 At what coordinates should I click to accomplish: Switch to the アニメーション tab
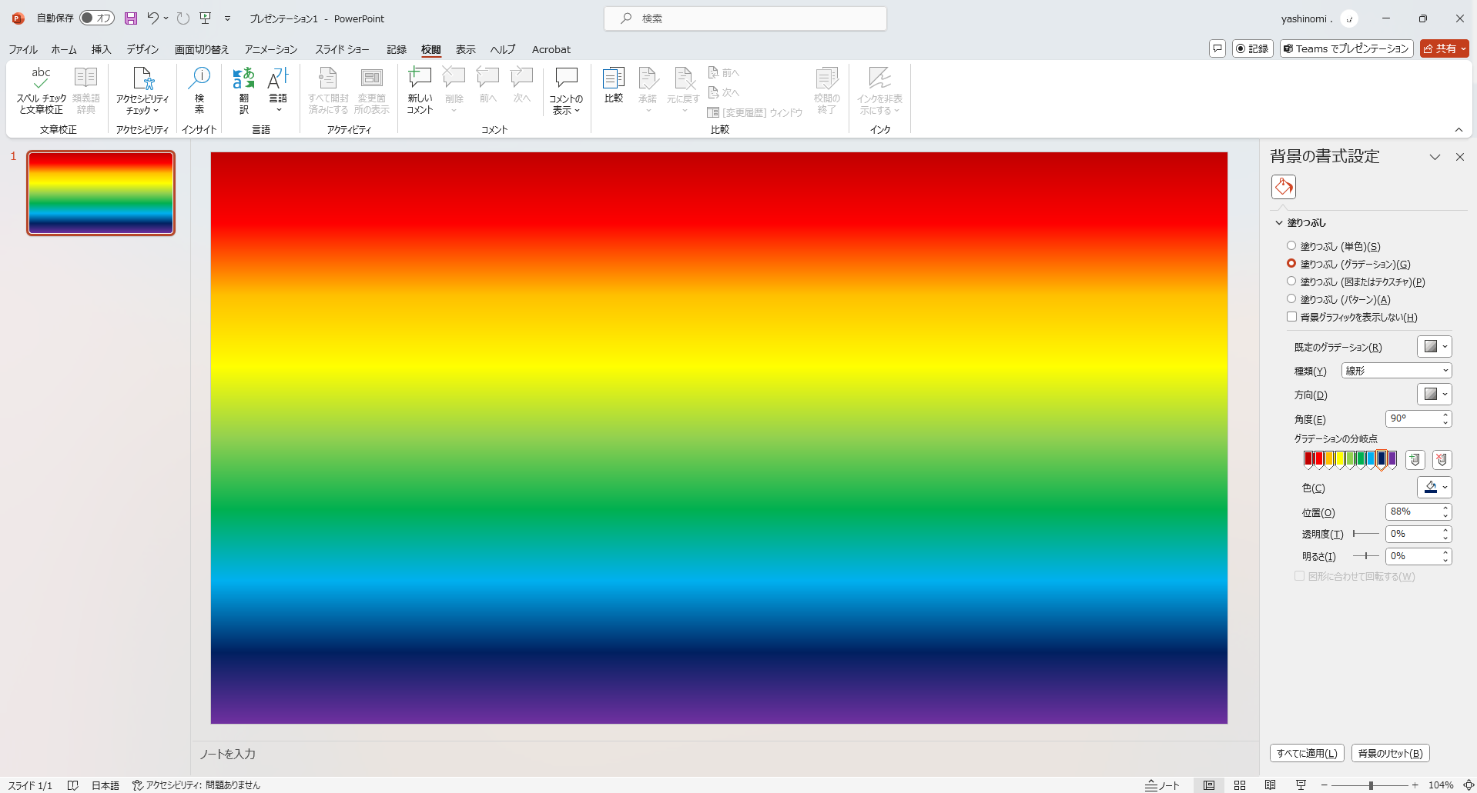point(271,49)
